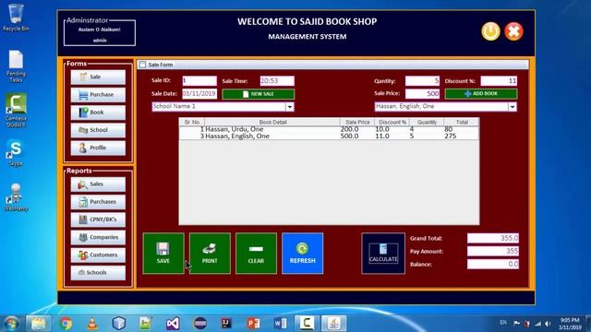Open PowerPoint from taskbar
Viewport: 591px width, 332px height.
click(253, 324)
